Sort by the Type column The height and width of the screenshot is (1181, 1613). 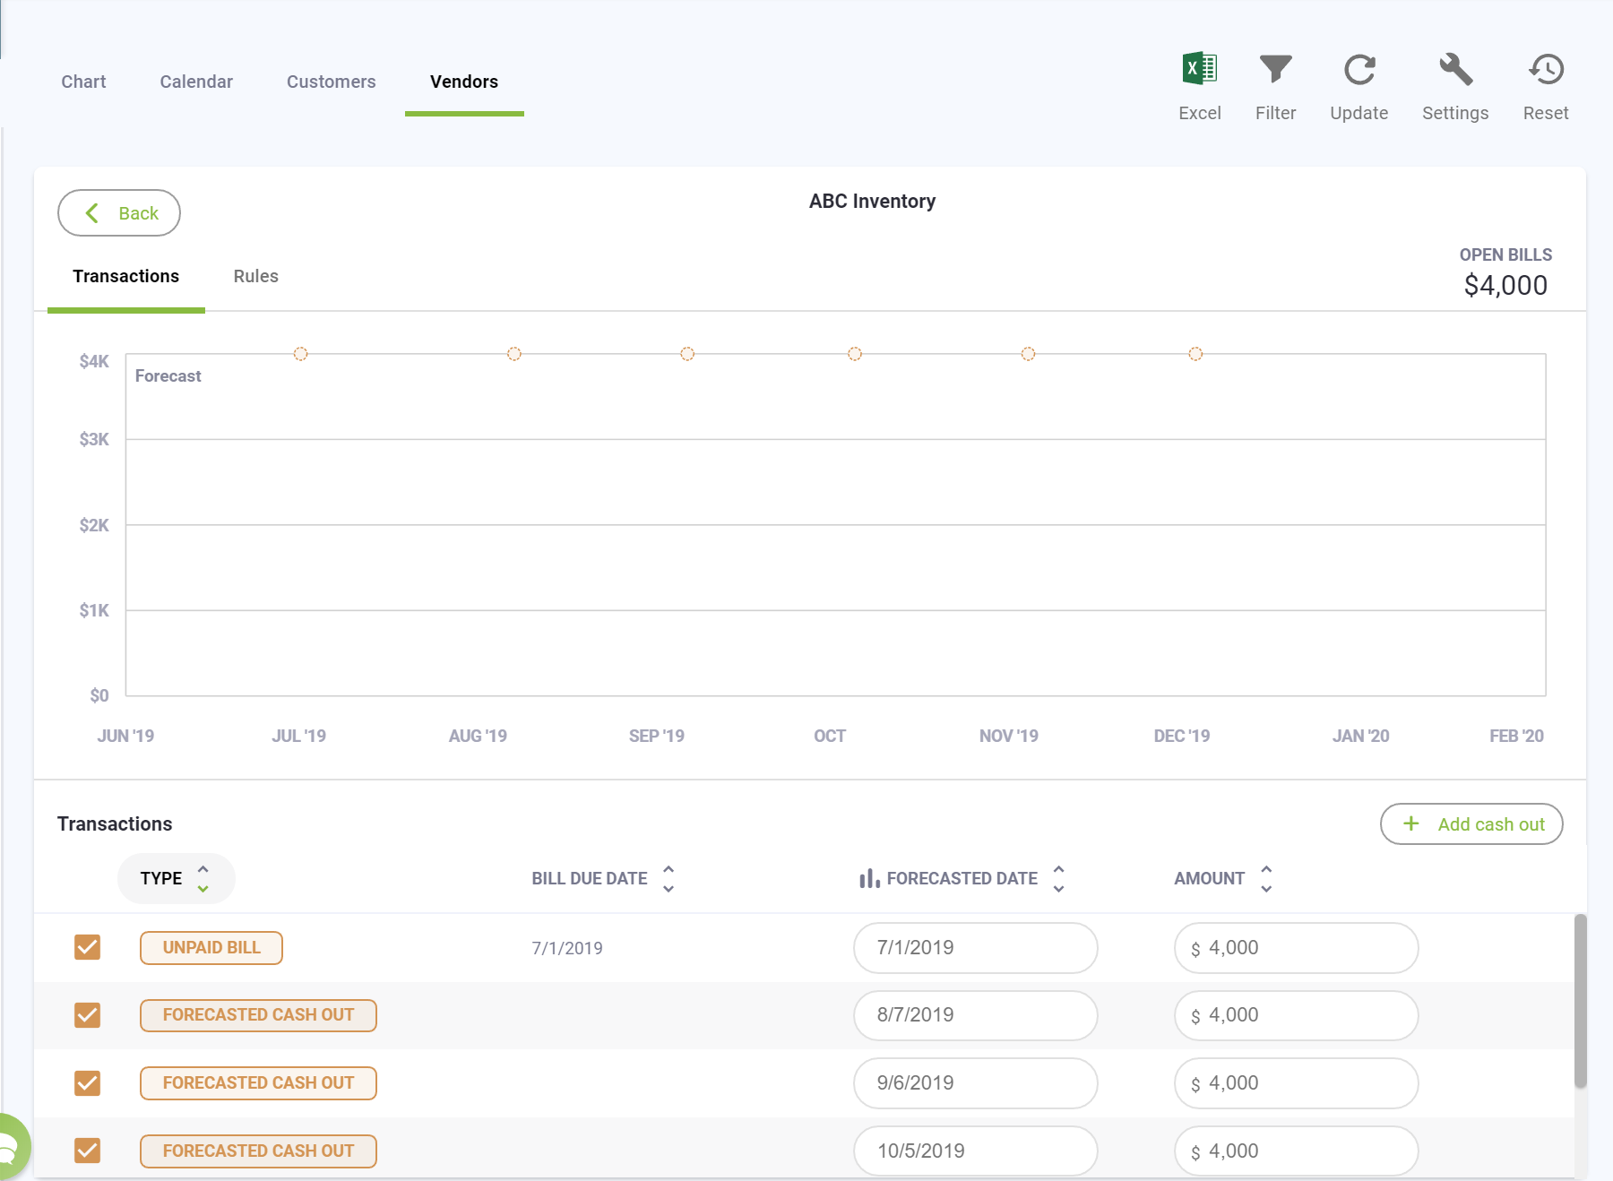[177, 878]
